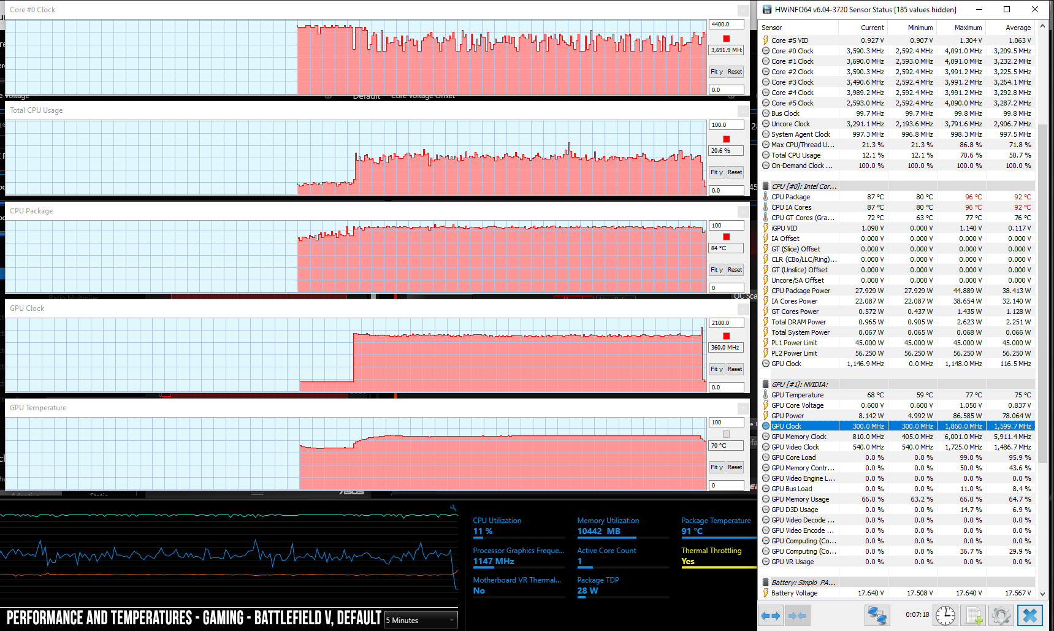Click the Sensor column header
The image size is (1054, 631).
(x=798, y=28)
